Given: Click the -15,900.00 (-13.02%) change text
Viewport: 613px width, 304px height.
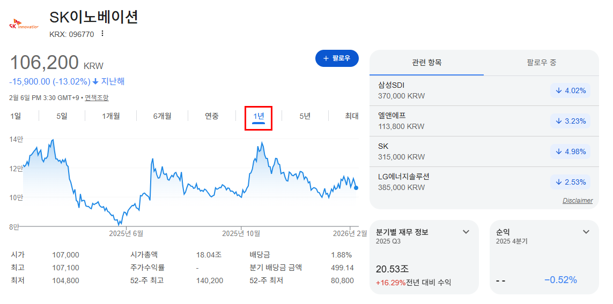Looking at the screenshot, I should (50, 81).
